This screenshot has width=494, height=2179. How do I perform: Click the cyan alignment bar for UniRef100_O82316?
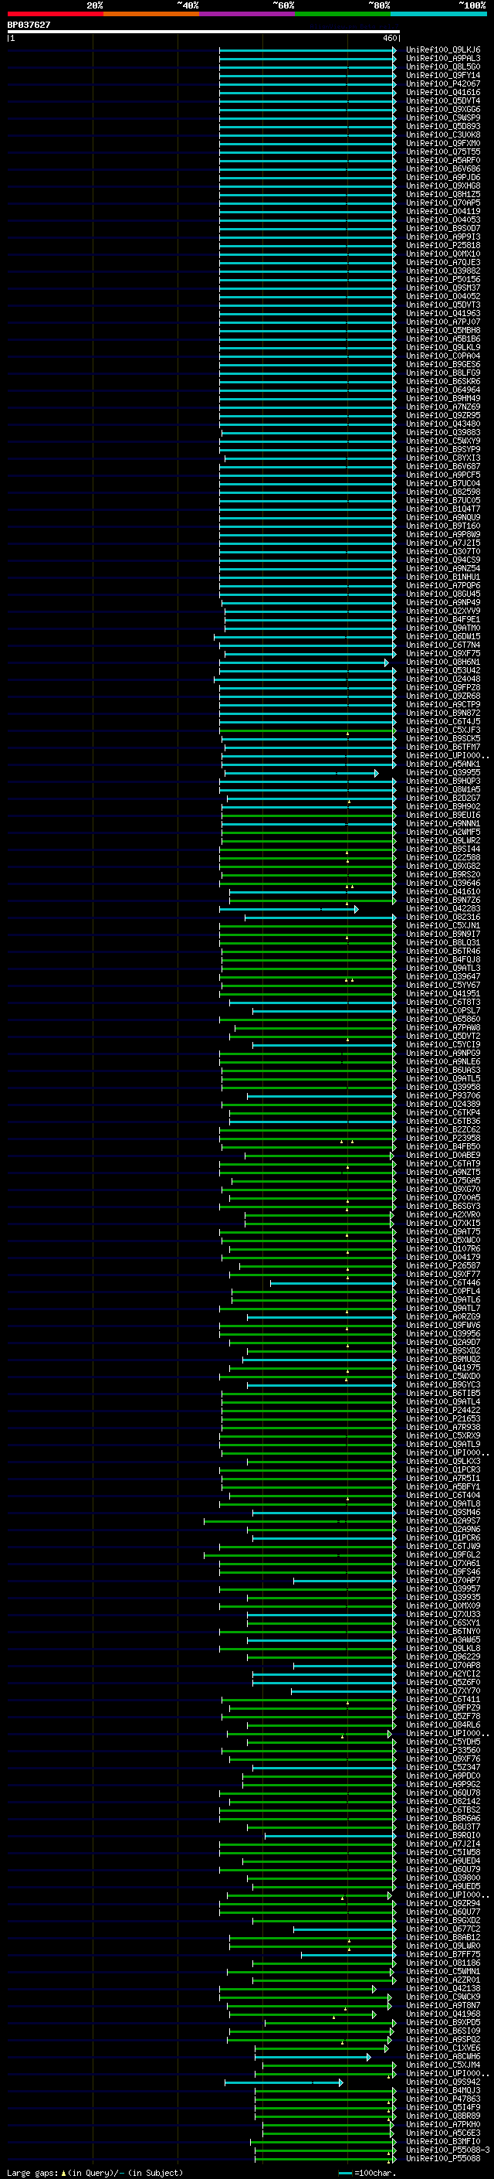321,918
